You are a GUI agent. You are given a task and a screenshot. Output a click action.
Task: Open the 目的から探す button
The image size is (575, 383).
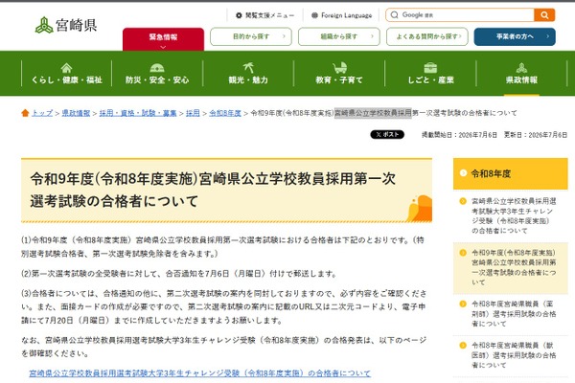[251, 36]
